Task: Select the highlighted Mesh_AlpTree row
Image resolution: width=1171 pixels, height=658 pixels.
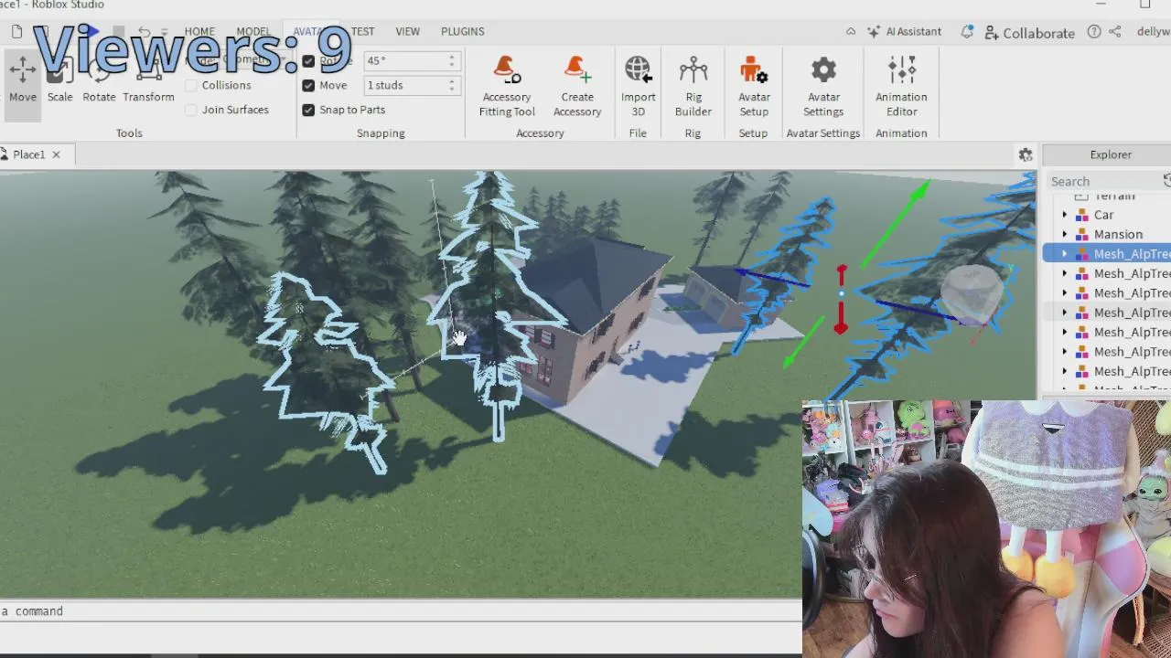Action: pos(1107,254)
